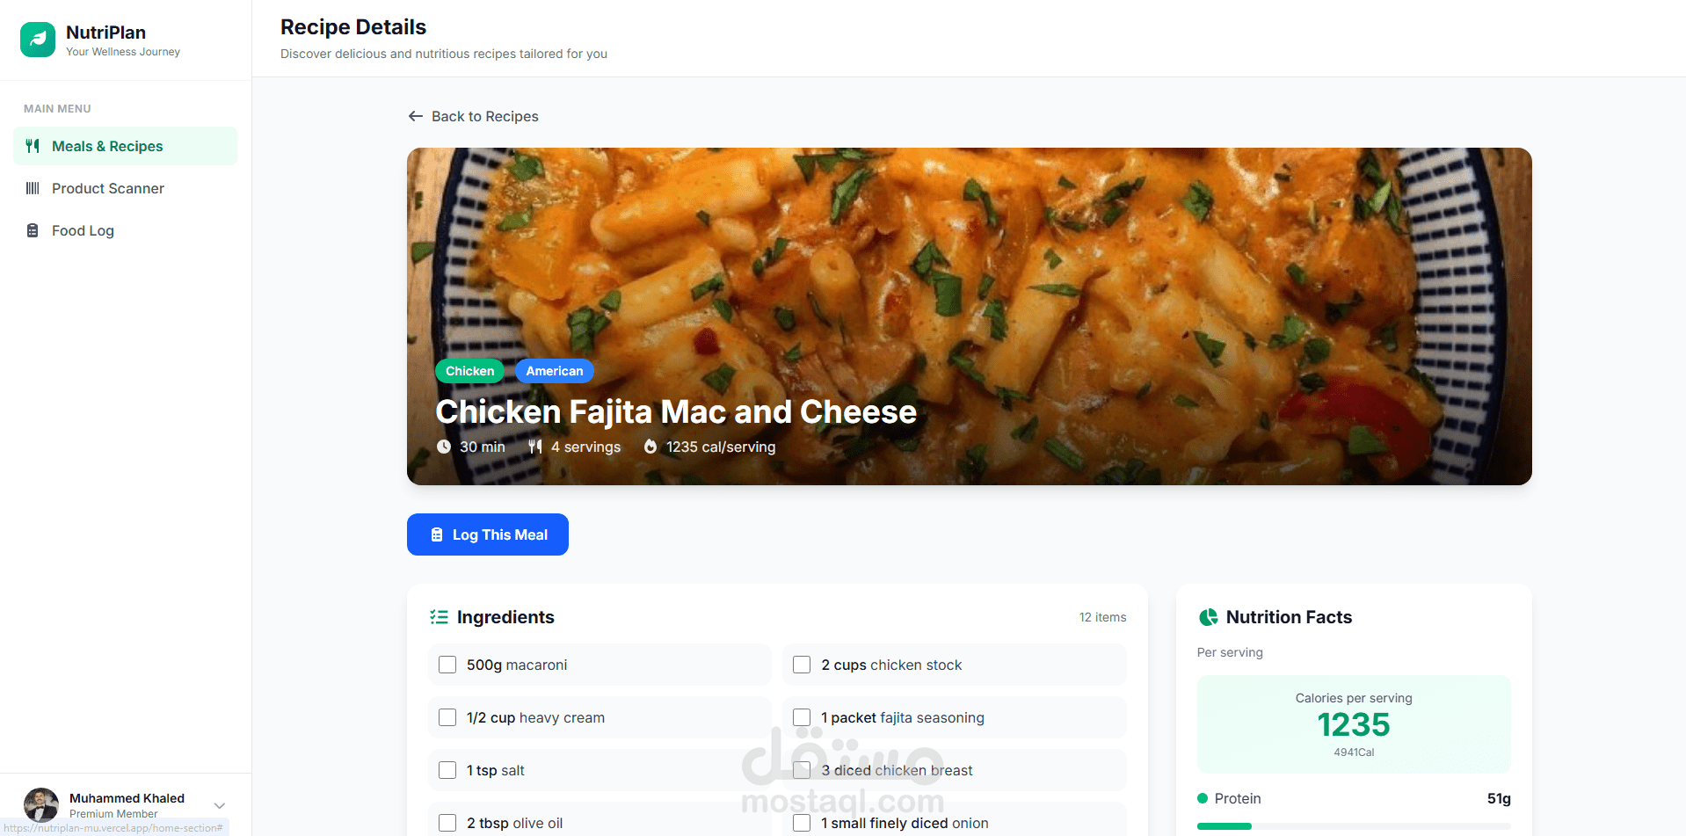Click the Log This Meal button
Image resolution: width=1686 pixels, height=836 pixels.
click(x=488, y=534)
